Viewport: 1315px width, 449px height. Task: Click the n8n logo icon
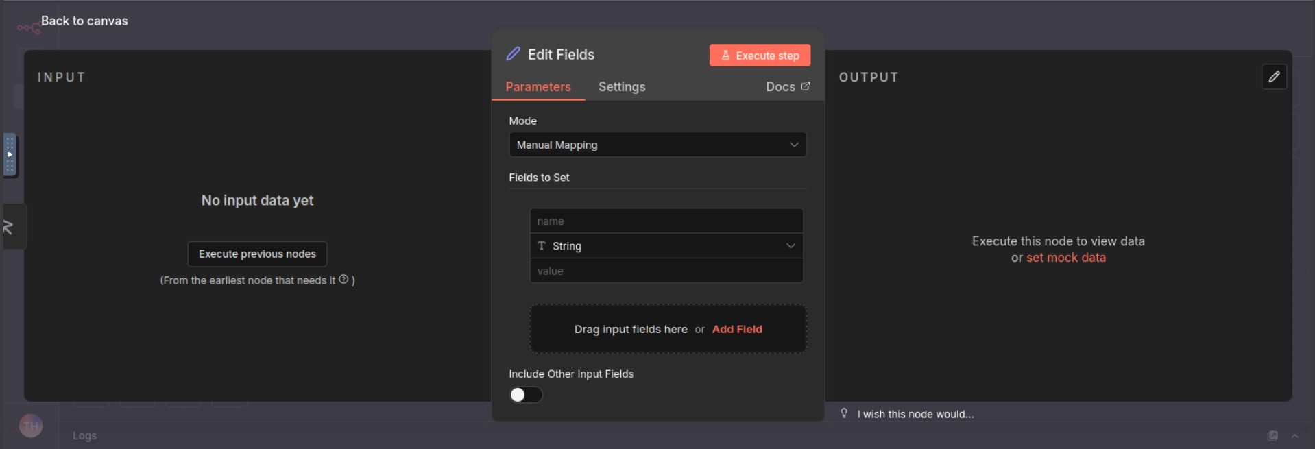[x=28, y=28]
